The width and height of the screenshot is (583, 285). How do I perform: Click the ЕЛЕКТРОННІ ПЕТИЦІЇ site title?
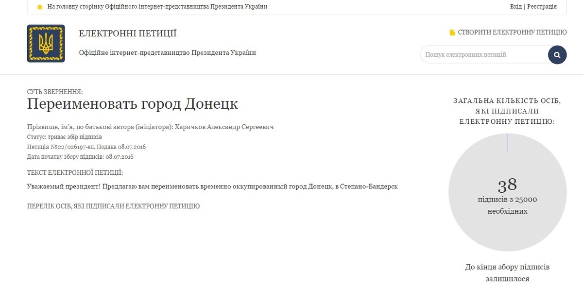(x=128, y=34)
